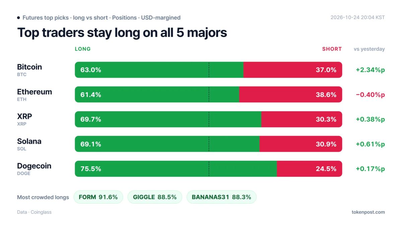Select the GIGGLE 88.5% chip
Viewport: 402px width, 226px height.
[155, 197]
